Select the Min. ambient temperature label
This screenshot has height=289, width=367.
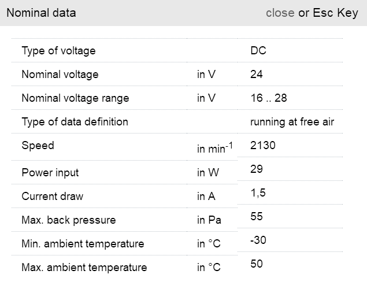click(x=83, y=244)
